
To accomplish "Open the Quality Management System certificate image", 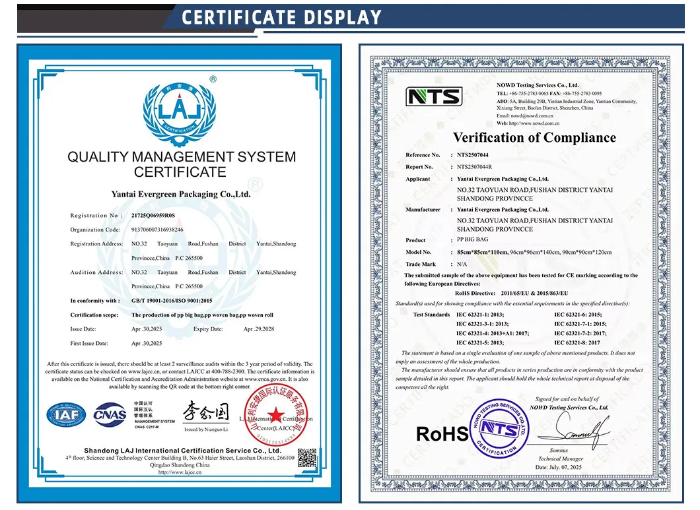I will point(180,274).
